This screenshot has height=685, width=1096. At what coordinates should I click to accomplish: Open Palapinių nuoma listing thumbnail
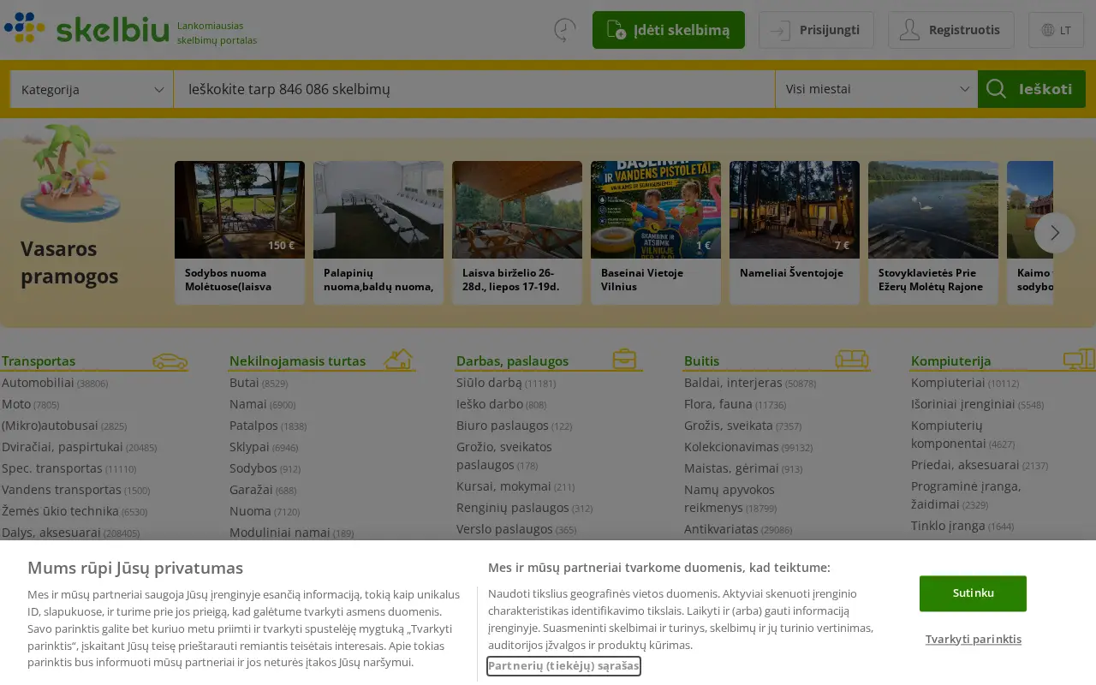click(378, 210)
